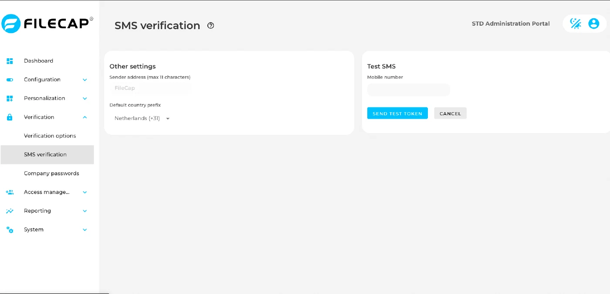The width and height of the screenshot is (610, 294).
Task: Focus the Sender address input field
Action: point(150,88)
